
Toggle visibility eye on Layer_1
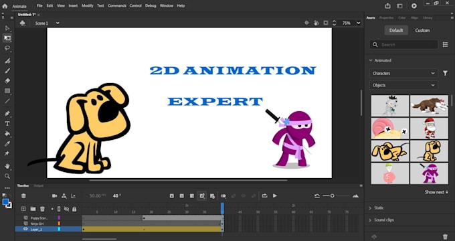coord(25,229)
